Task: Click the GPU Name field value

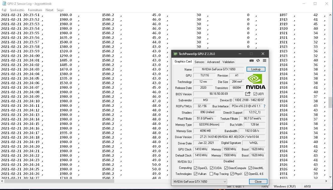Action: [x=219, y=69]
